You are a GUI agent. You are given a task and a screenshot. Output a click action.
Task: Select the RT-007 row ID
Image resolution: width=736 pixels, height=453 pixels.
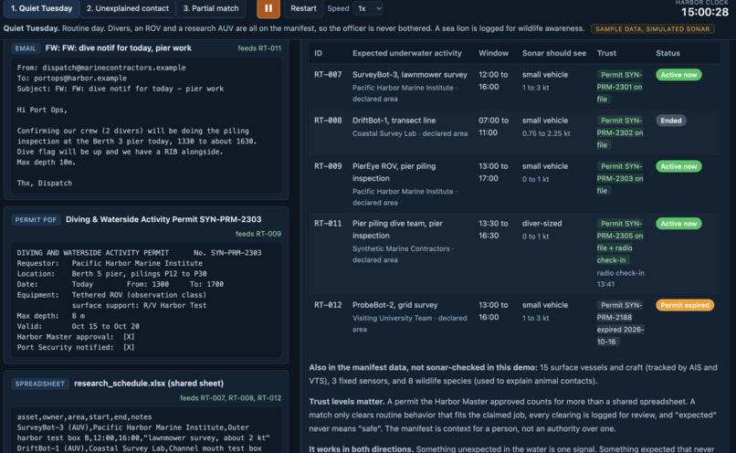tap(328, 75)
